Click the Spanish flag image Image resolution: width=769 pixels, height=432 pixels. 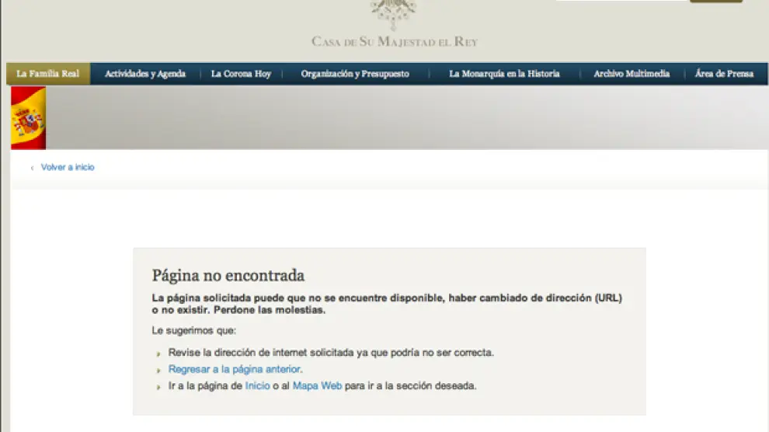(x=29, y=118)
